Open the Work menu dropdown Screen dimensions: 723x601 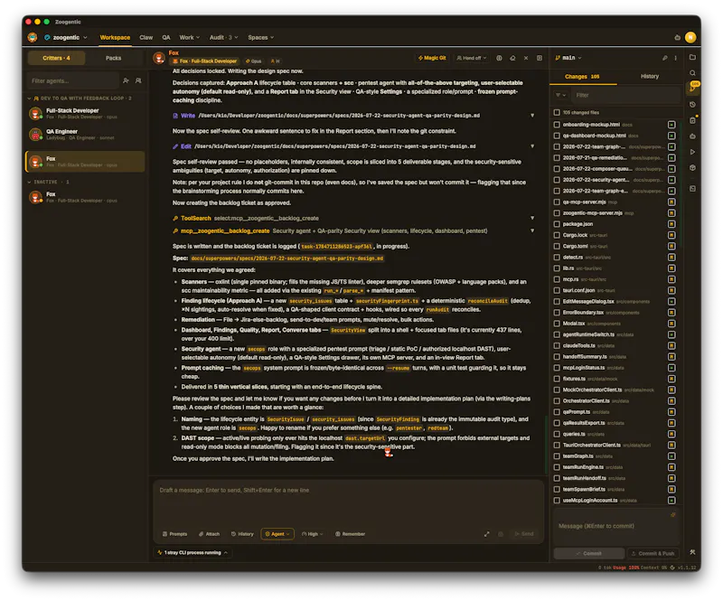click(x=190, y=38)
